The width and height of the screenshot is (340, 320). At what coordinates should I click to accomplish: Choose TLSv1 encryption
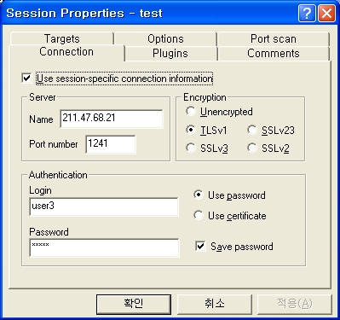coord(191,130)
